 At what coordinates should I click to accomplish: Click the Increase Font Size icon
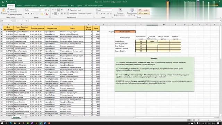(x=46, y=10)
